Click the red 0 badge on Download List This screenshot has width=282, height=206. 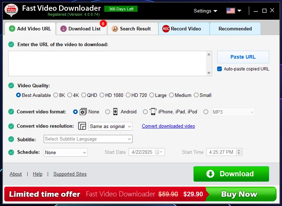[103, 24]
